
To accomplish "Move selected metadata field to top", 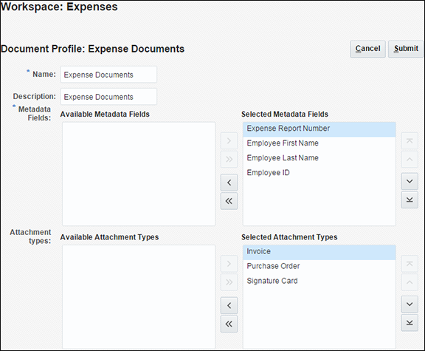I will [x=410, y=141].
